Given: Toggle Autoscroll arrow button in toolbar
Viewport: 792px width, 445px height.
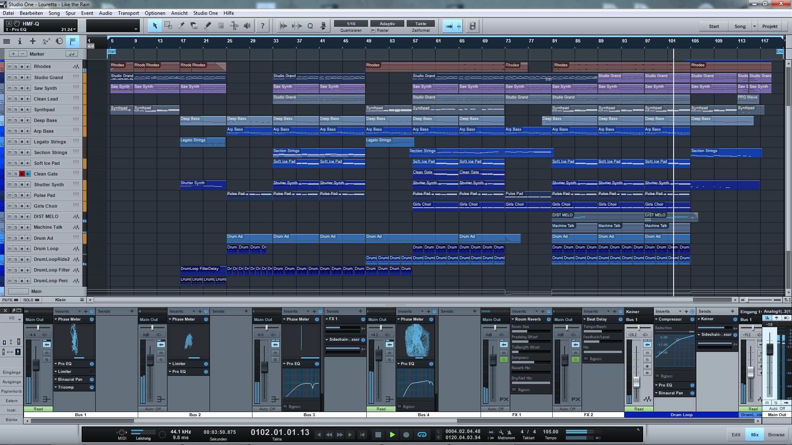Looking at the screenshot, I should point(449,26).
